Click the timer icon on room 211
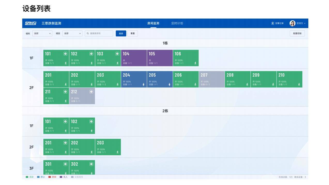 click(x=65, y=91)
